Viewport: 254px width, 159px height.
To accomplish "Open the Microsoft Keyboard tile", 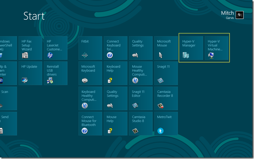I will tap(90, 73).
